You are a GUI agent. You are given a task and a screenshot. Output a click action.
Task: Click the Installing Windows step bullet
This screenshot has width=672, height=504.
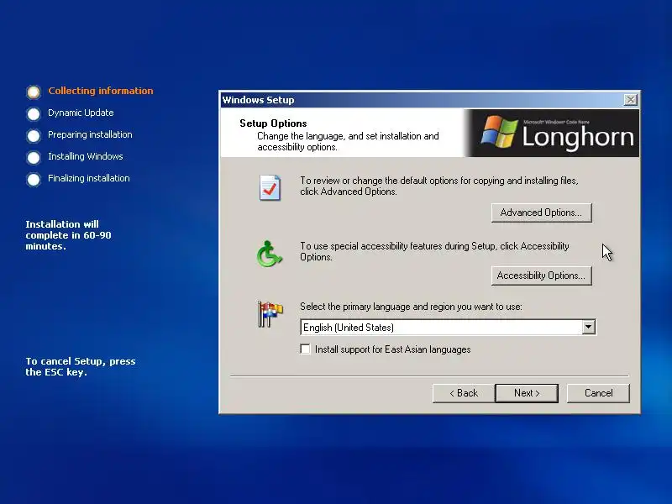click(x=34, y=157)
